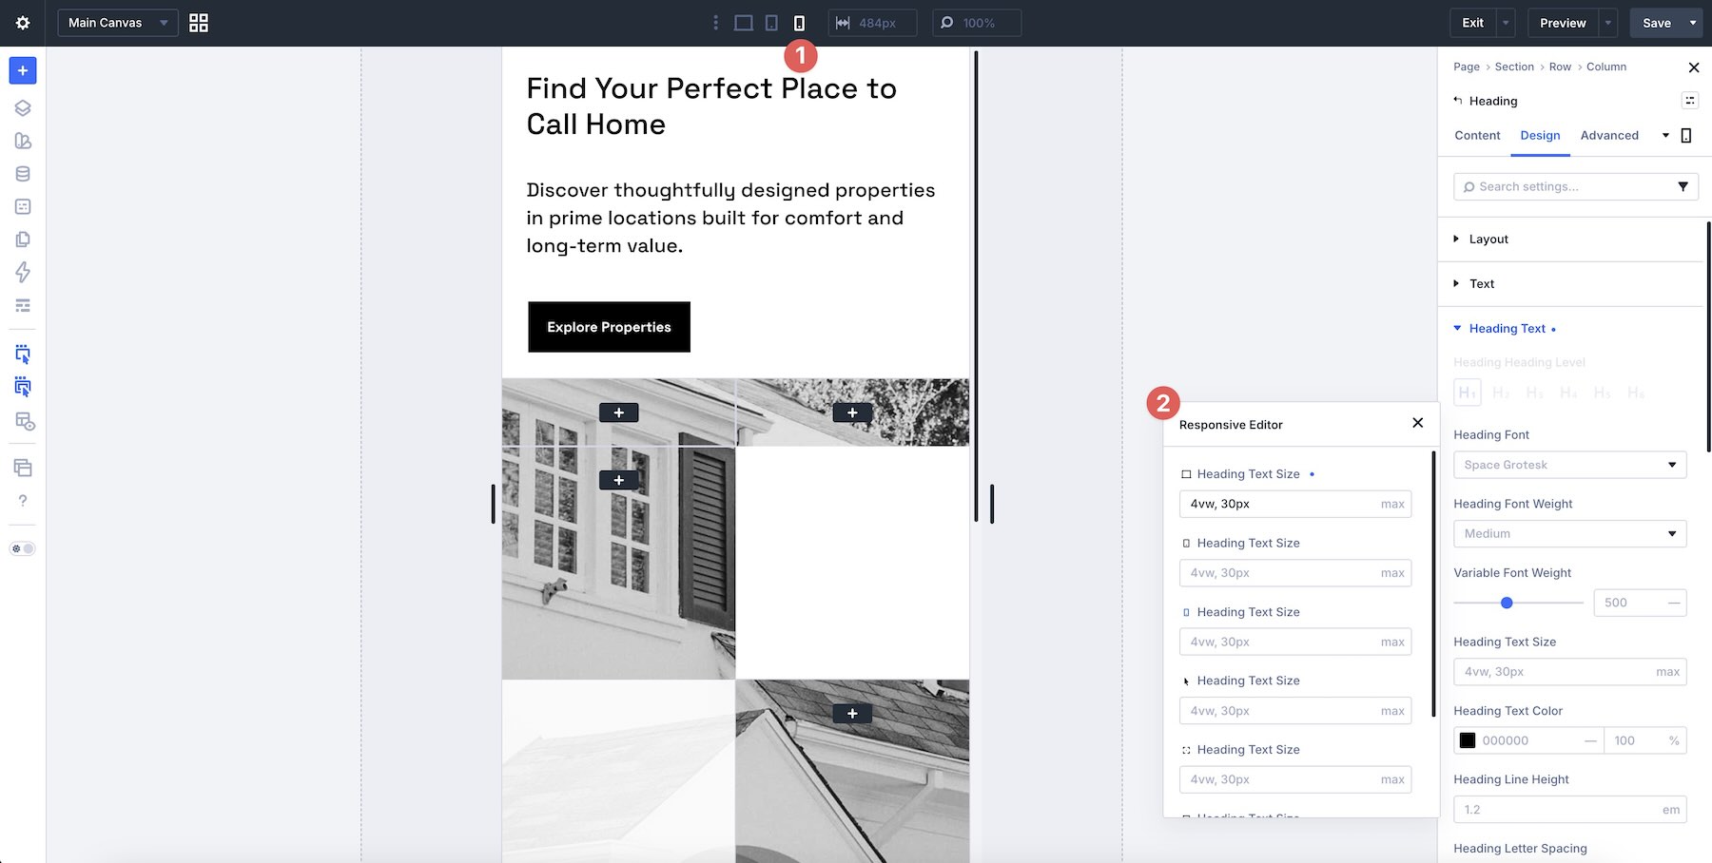The height and width of the screenshot is (863, 1712).
Task: Switch to the Design tab
Action: point(1540,136)
